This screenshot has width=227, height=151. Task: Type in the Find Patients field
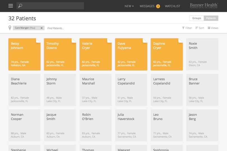64,28
